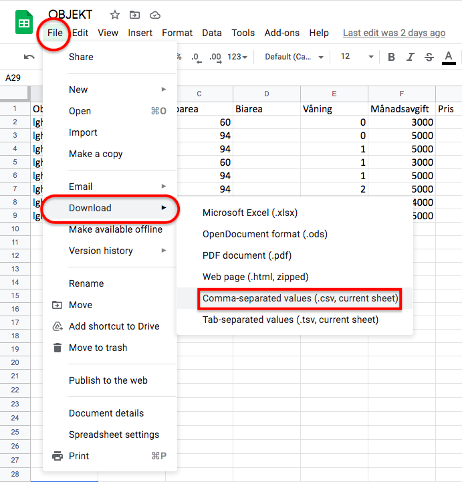The height and width of the screenshot is (482, 462).
Task: Open the font family dropdown
Action: tap(294, 57)
